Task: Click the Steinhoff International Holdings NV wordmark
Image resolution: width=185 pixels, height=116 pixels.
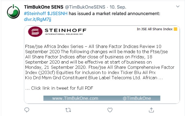Action: click(x=65, y=32)
